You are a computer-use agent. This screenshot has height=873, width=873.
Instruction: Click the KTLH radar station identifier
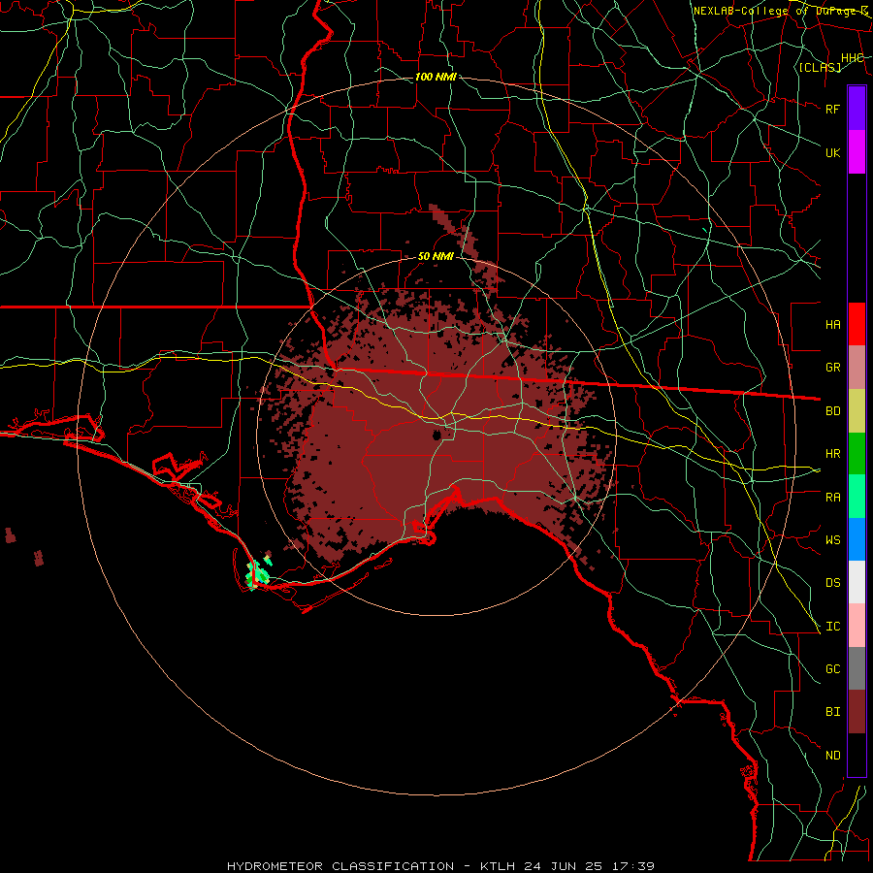tap(498, 866)
